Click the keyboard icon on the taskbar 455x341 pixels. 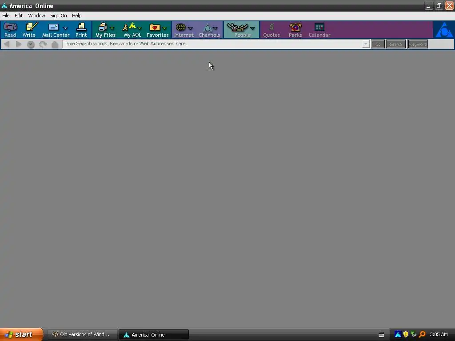tap(381, 335)
